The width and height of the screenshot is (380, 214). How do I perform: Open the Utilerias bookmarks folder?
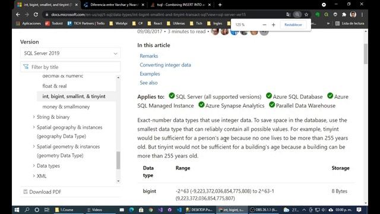pos(176,24)
